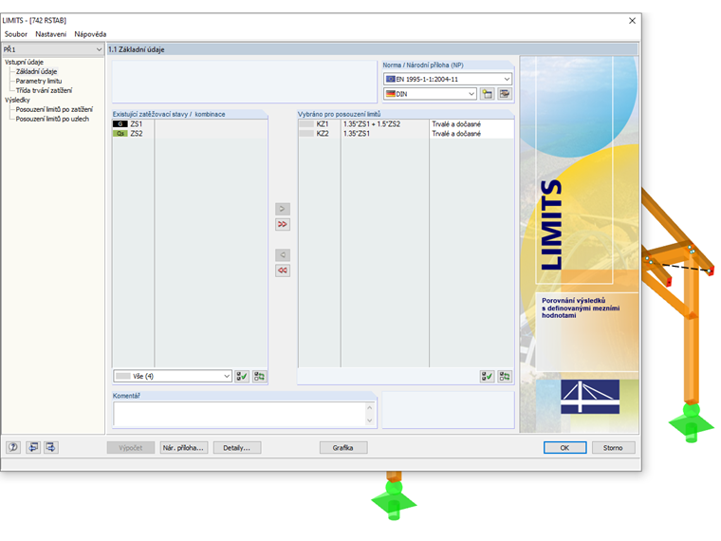Open the PŘ1 case dropdown
Screen dimensions: 721x541
click(53, 49)
